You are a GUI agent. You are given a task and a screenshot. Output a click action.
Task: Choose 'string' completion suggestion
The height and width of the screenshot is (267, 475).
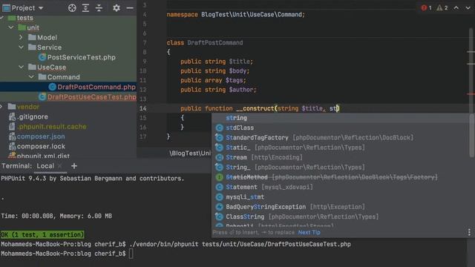pyautogui.click(x=341, y=118)
